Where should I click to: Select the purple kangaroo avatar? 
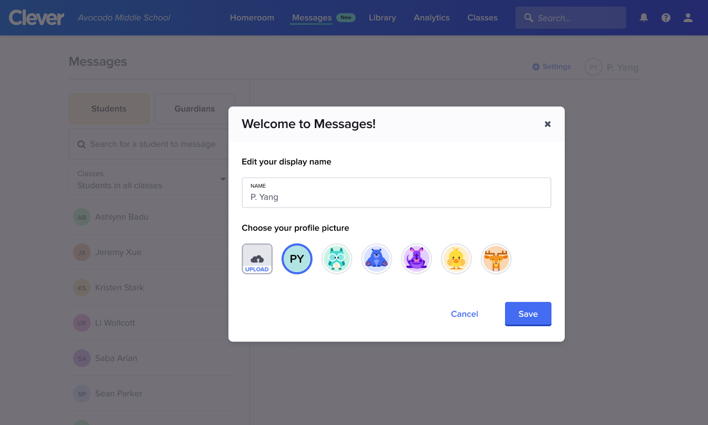point(417,258)
